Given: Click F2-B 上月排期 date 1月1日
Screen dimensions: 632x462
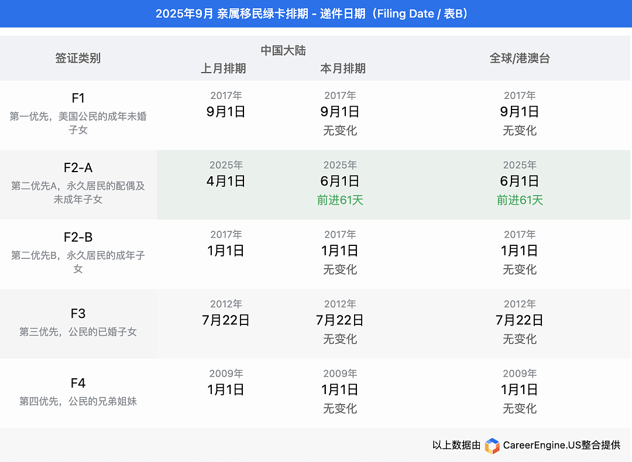Looking at the screenshot, I should click(x=226, y=251).
